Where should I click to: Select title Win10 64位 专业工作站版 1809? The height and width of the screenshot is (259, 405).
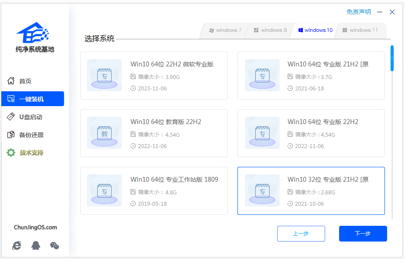[x=174, y=180]
